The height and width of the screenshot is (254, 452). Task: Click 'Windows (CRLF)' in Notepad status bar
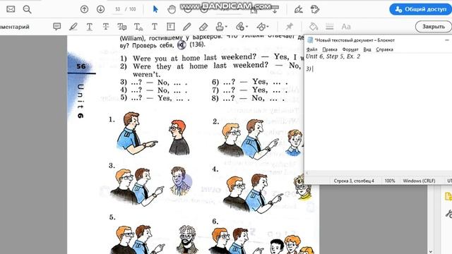(419, 181)
